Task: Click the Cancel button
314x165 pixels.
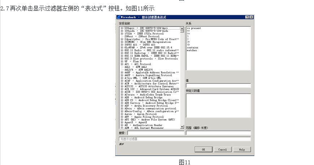Action: (223, 150)
